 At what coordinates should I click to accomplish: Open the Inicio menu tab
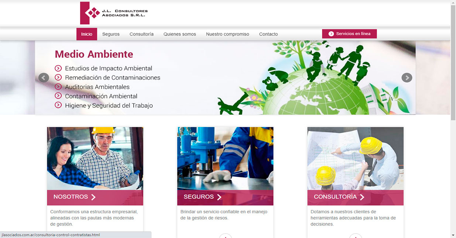pos(87,34)
